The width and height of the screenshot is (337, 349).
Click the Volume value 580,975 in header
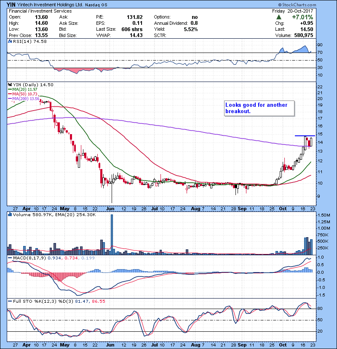coord(304,35)
